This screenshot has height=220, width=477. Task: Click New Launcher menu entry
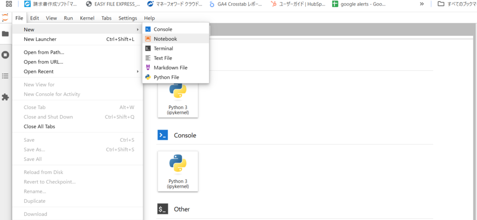pos(78,39)
